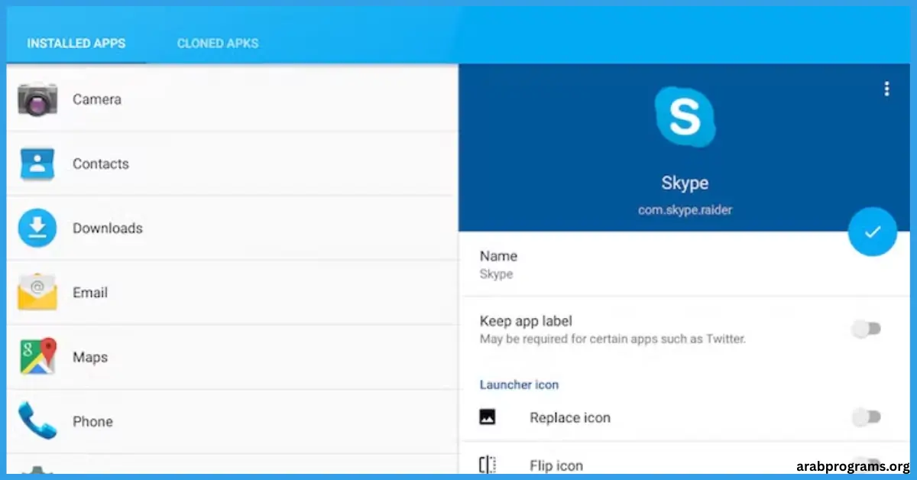Tap the Maps app icon

coord(37,356)
